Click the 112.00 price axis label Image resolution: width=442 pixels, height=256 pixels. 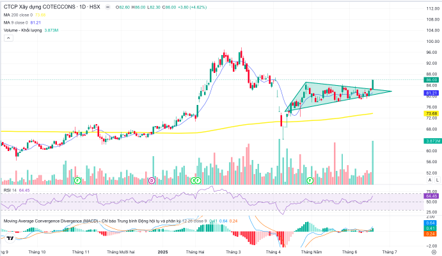pos(432,8)
